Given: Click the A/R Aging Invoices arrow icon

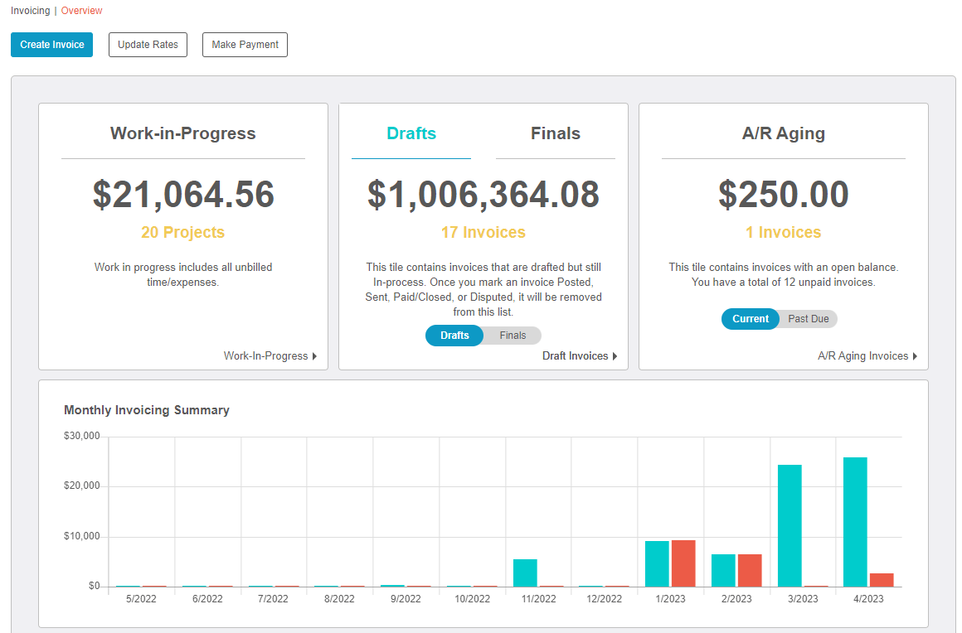Looking at the screenshot, I should coord(914,355).
